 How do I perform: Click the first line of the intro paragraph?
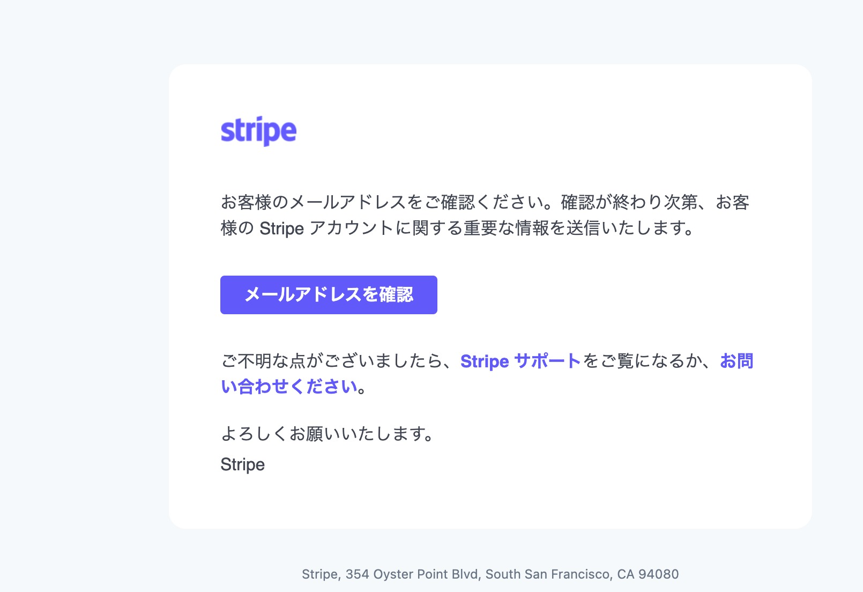click(x=485, y=202)
